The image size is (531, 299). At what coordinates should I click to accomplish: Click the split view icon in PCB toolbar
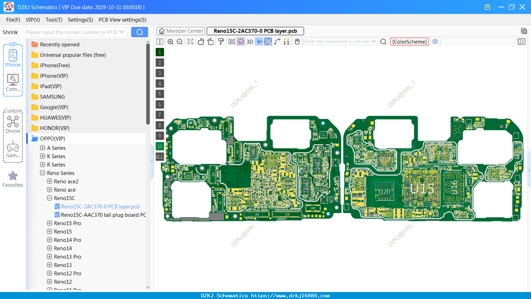pyautogui.click(x=160, y=41)
